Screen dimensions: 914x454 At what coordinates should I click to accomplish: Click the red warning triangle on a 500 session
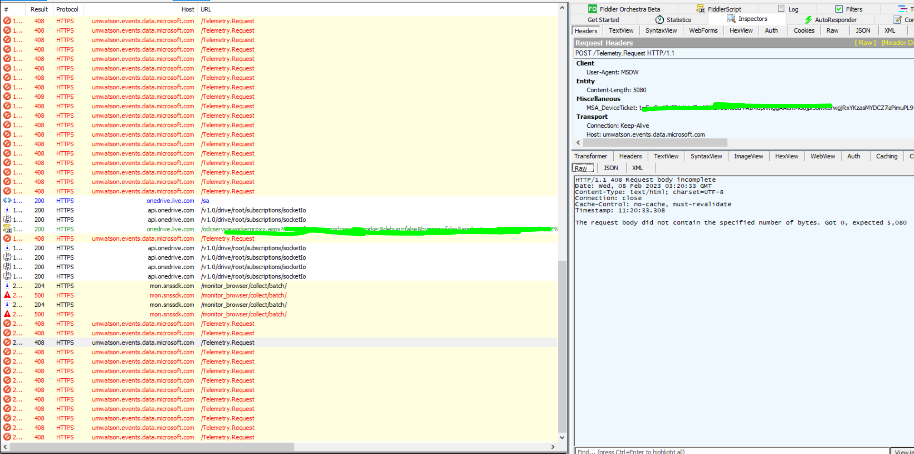[7, 295]
